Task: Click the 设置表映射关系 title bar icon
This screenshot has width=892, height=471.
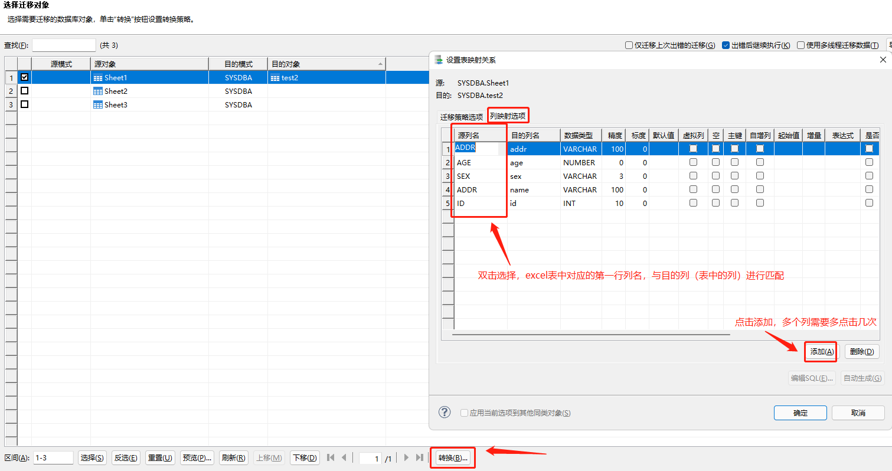Action: pos(439,60)
